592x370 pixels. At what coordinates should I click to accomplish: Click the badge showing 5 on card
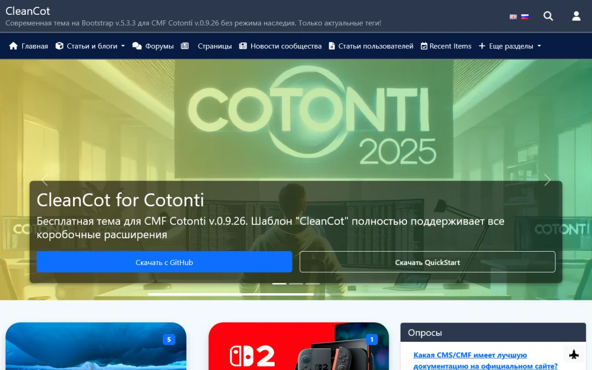coord(169,339)
